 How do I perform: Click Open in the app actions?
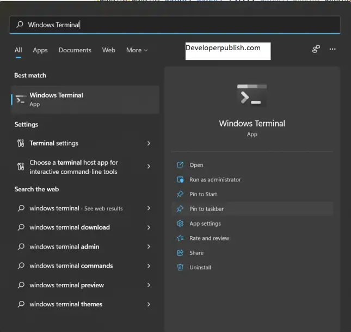(x=196, y=165)
